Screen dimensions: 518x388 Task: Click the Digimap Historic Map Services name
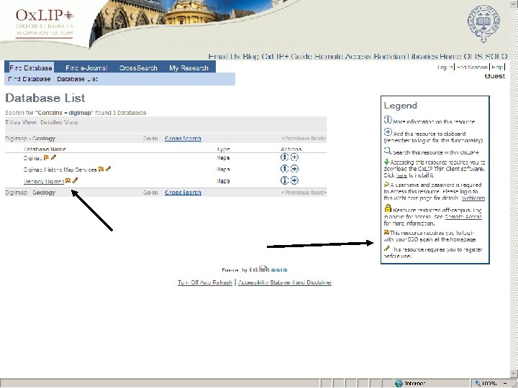tap(60, 170)
